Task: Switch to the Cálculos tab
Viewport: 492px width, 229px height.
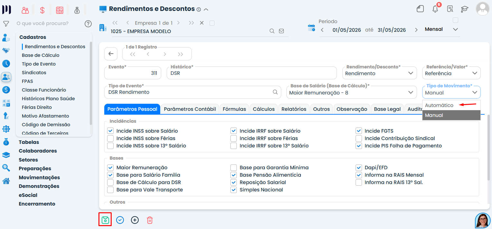Action: tap(264, 109)
